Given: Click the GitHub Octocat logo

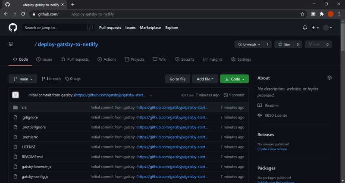Looking at the screenshot, I should point(13,28).
